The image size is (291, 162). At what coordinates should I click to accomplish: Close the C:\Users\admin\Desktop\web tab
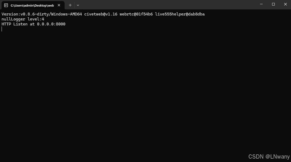pos(59,5)
